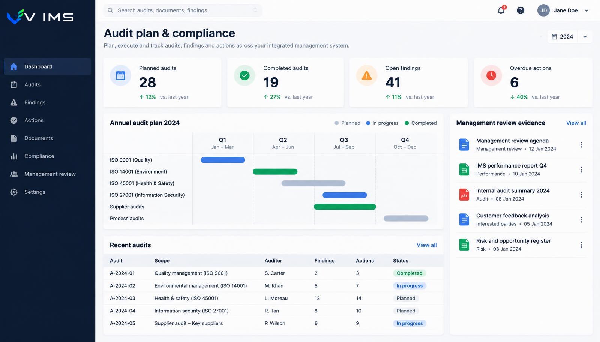
Task: Click the Customer feedback analysis document icon
Action: [464, 219]
